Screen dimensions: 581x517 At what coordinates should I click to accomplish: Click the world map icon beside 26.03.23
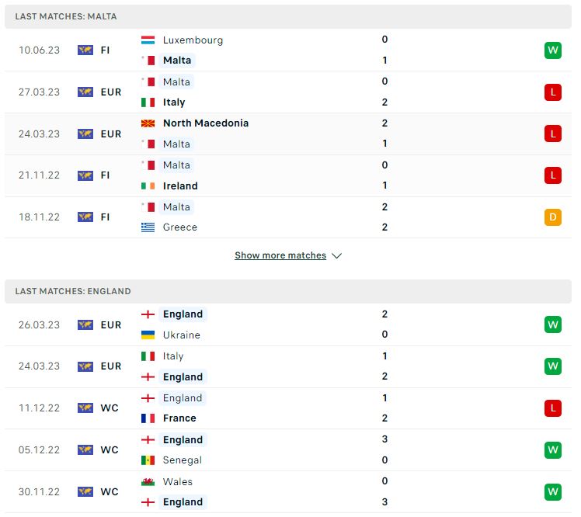(x=85, y=324)
